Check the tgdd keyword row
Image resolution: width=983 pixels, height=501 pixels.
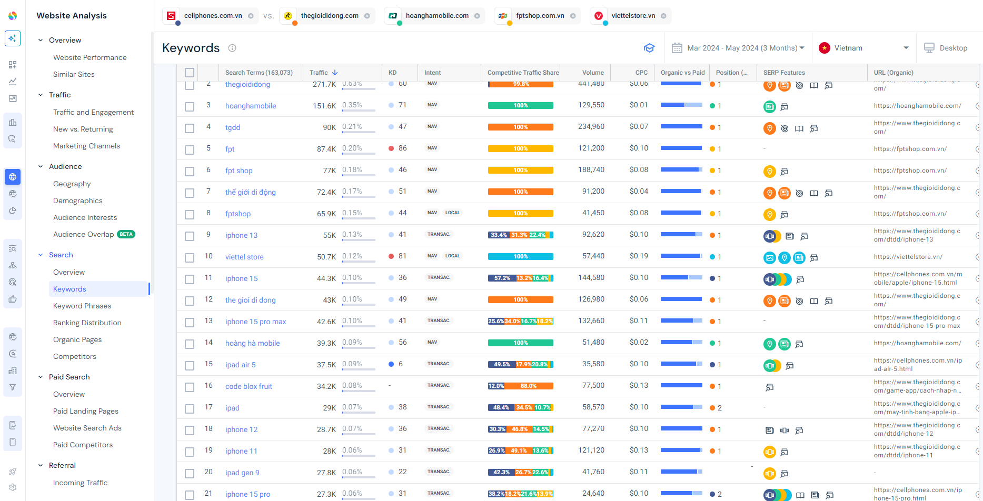click(x=190, y=128)
